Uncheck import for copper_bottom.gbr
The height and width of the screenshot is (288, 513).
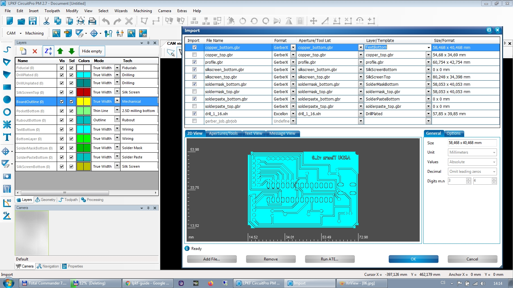[x=194, y=47]
